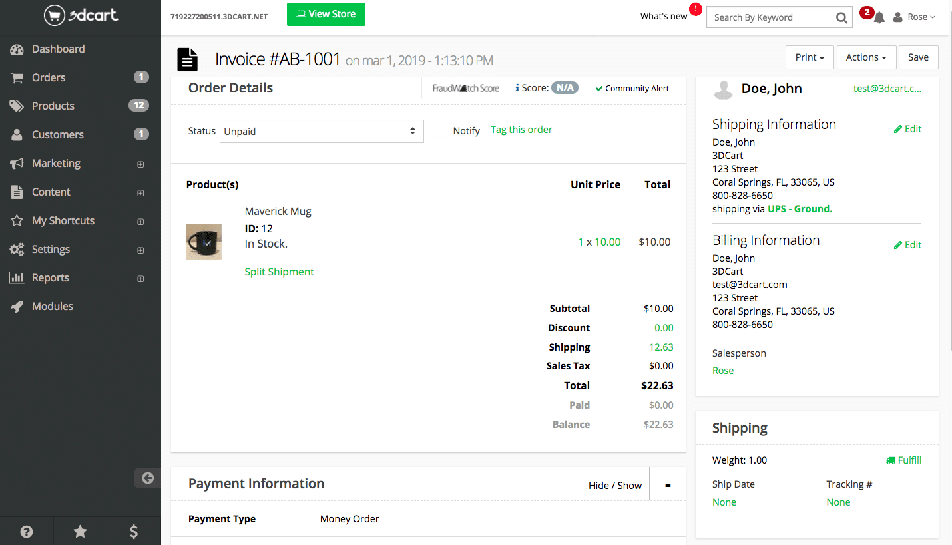The height and width of the screenshot is (545, 952).
Task: Toggle Hide / Show payment information
Action: [x=614, y=486]
